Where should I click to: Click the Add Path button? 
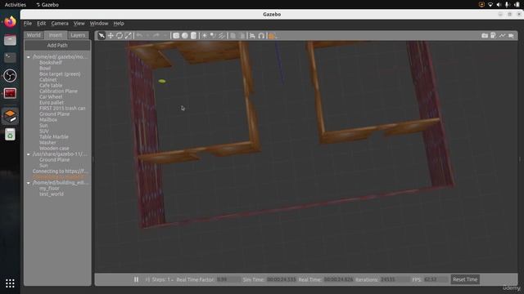57,45
